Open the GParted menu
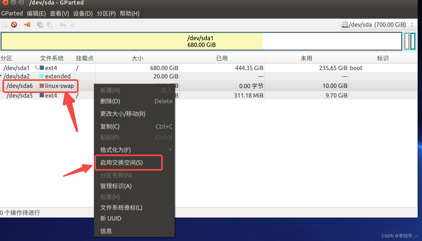422x241 pixels. [x=12, y=13]
